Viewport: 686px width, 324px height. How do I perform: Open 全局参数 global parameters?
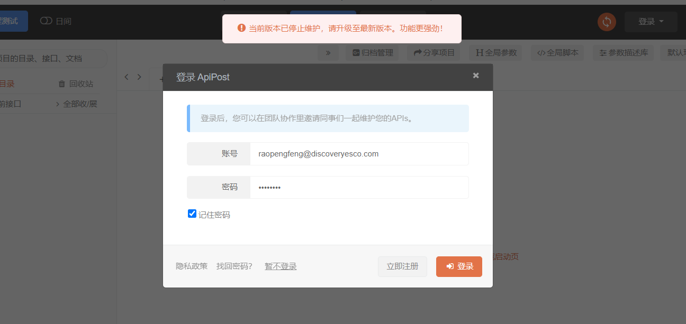click(x=495, y=53)
